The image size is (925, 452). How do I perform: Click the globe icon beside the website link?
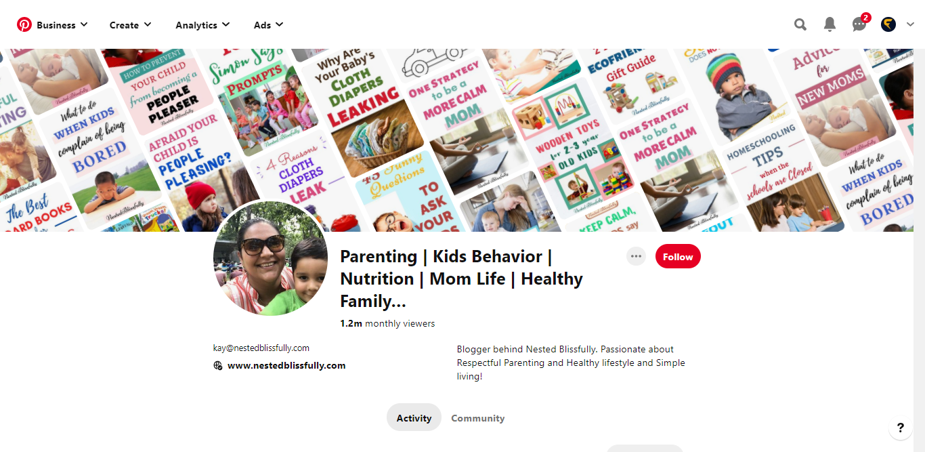point(218,366)
